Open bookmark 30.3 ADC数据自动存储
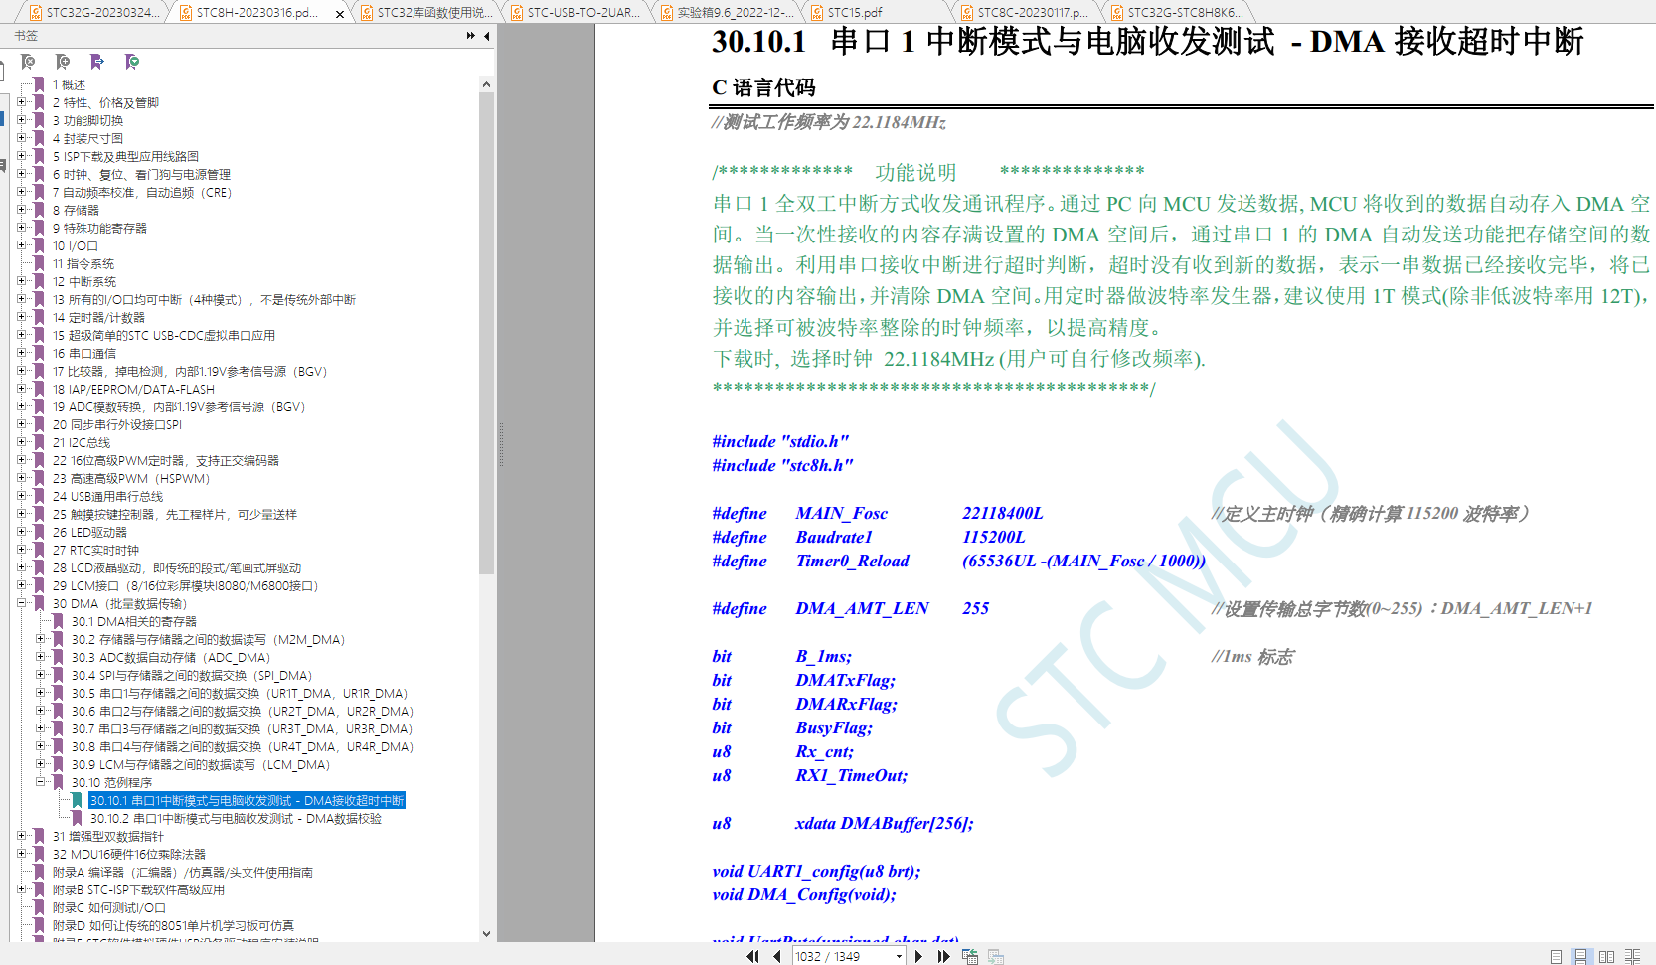1656x965 pixels. [x=171, y=658]
